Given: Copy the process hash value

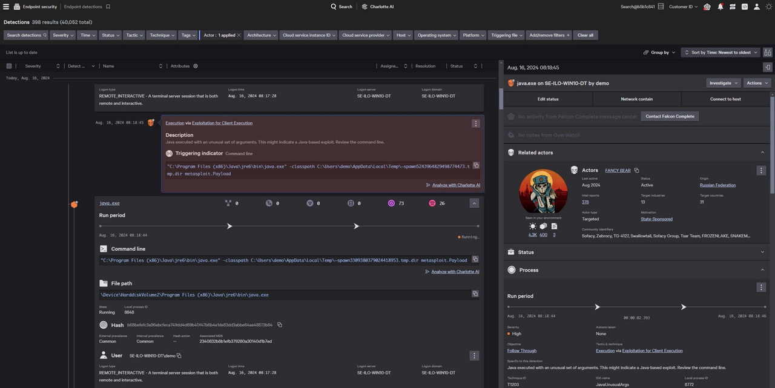Looking at the screenshot, I should click(280, 325).
